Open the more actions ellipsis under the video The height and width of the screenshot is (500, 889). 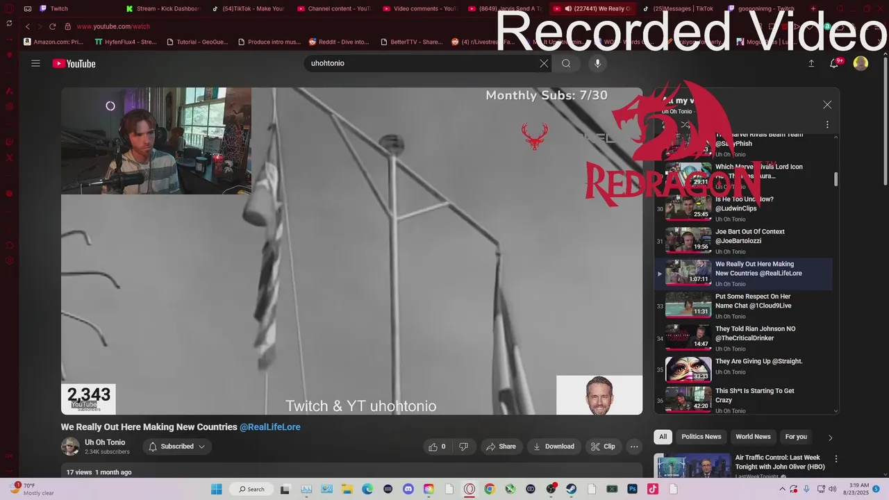pyautogui.click(x=634, y=447)
